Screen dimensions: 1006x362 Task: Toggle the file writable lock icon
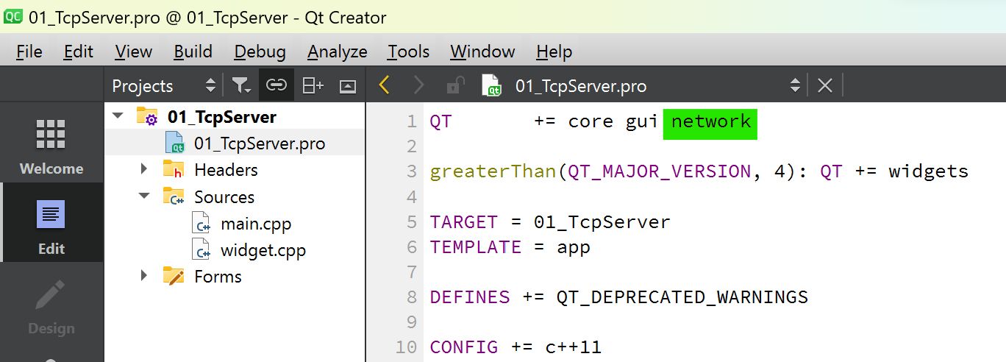(455, 85)
